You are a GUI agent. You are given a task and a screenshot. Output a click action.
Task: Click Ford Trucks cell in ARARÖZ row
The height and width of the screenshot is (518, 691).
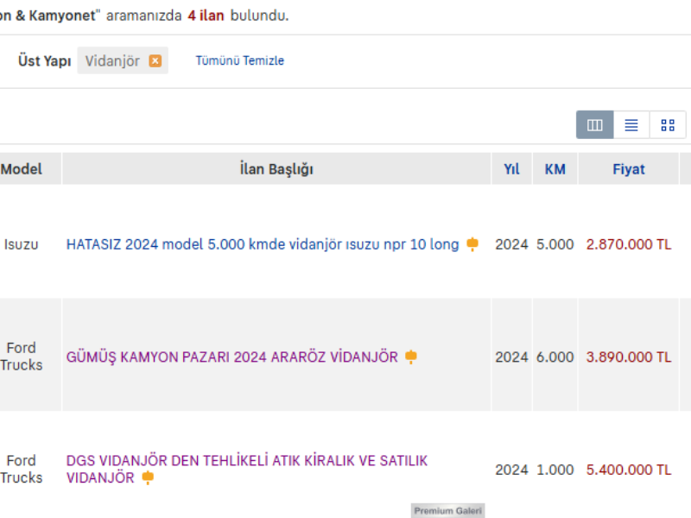pos(21,357)
